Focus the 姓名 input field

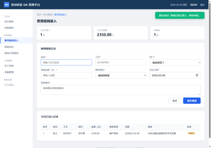66,63
